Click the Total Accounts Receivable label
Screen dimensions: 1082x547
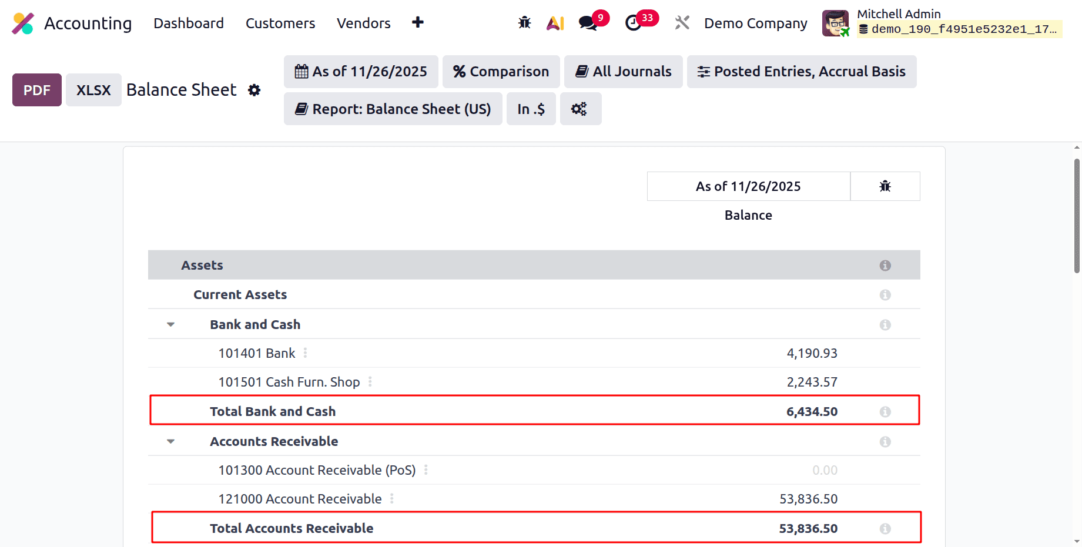(x=292, y=528)
